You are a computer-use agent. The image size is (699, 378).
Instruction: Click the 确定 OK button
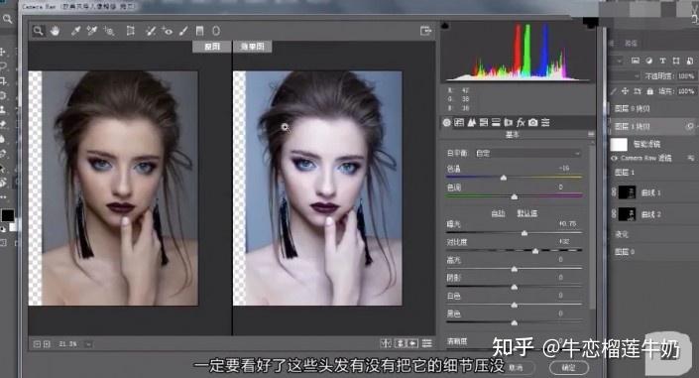[569, 368]
